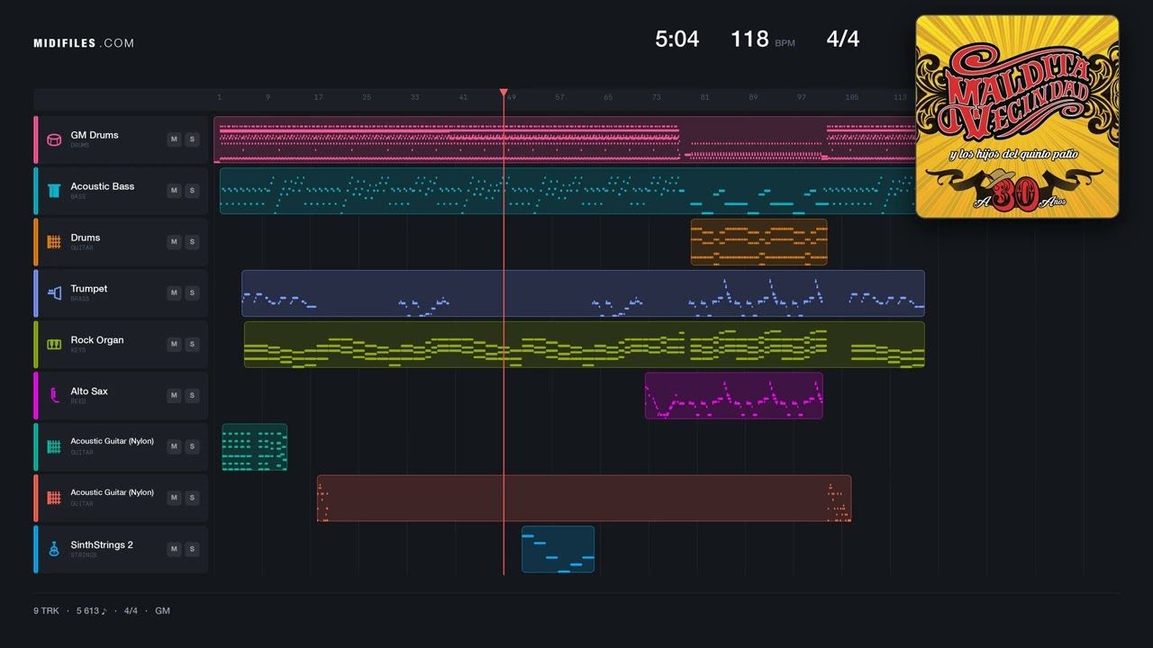Click the 118 BPM tempo display
The width and height of the screenshot is (1153, 648).
coord(762,39)
